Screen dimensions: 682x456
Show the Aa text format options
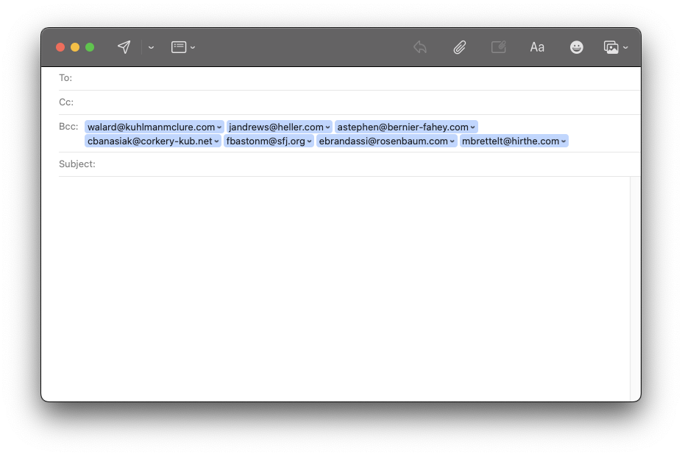pyautogui.click(x=537, y=47)
